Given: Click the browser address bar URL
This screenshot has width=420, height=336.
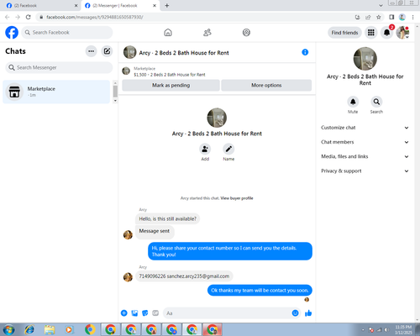Looking at the screenshot, I should tap(95, 17).
